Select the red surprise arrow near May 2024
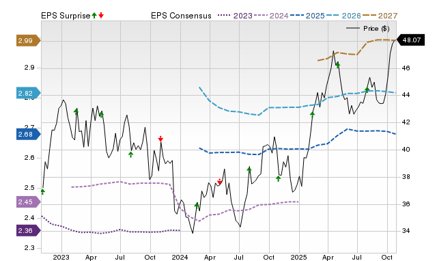This screenshot has height=261, width=437. [x=220, y=182]
